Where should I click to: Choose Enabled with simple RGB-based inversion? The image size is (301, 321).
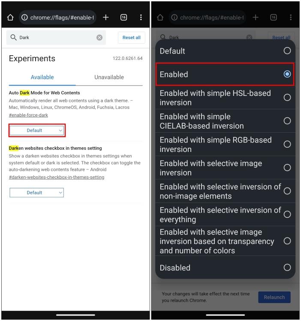coord(225,144)
